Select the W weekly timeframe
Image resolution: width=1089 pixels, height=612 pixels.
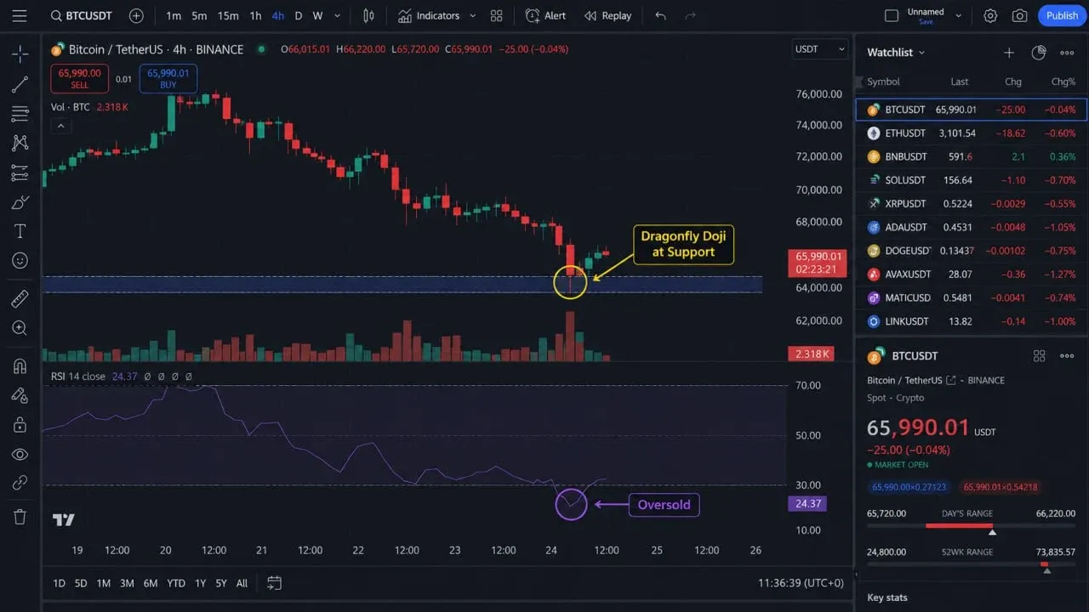(317, 15)
